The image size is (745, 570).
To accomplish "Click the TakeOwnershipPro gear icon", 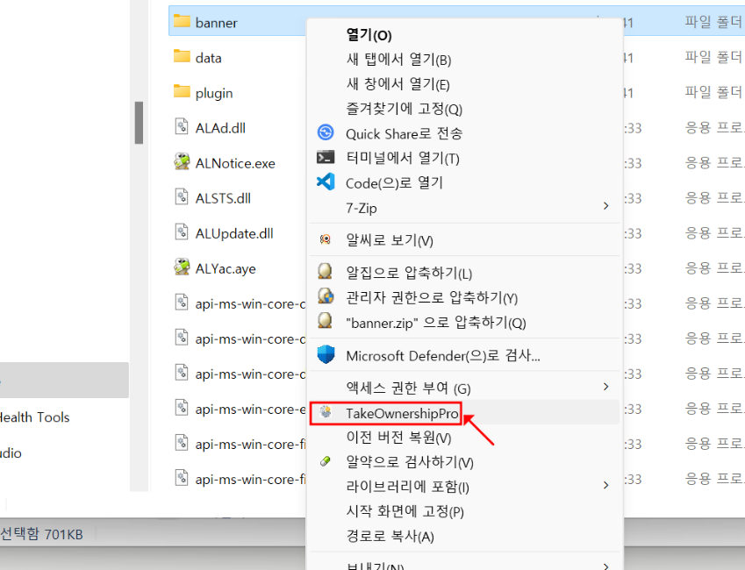I will click(x=326, y=412).
